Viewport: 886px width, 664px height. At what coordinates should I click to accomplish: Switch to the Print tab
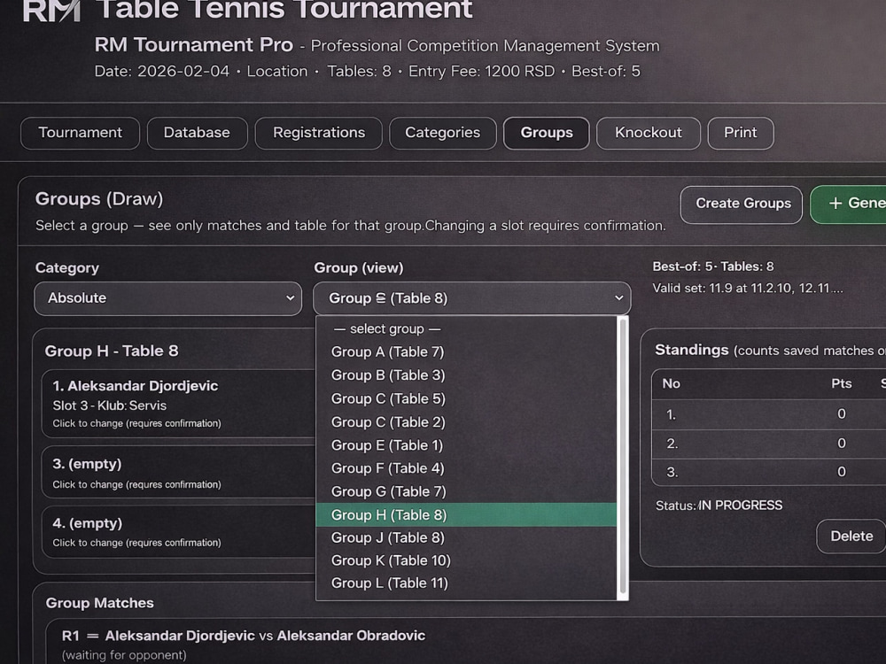[740, 134]
